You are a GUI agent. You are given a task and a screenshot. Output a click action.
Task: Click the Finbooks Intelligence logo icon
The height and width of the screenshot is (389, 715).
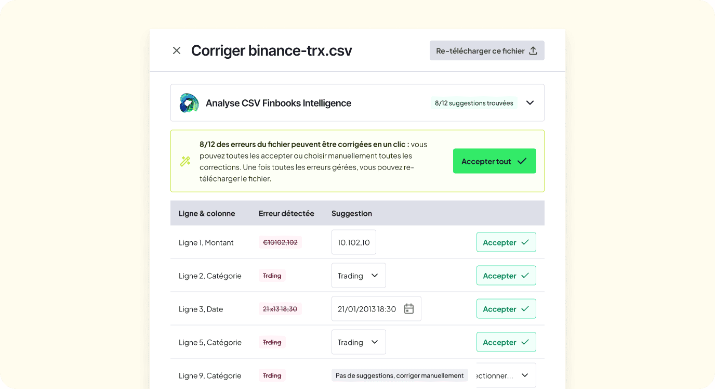tap(189, 103)
